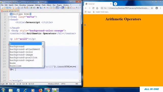This screenshot has width=163, height=92.
Task: Open the Tools menu in Notepad++
Action: click(x=44, y=5)
